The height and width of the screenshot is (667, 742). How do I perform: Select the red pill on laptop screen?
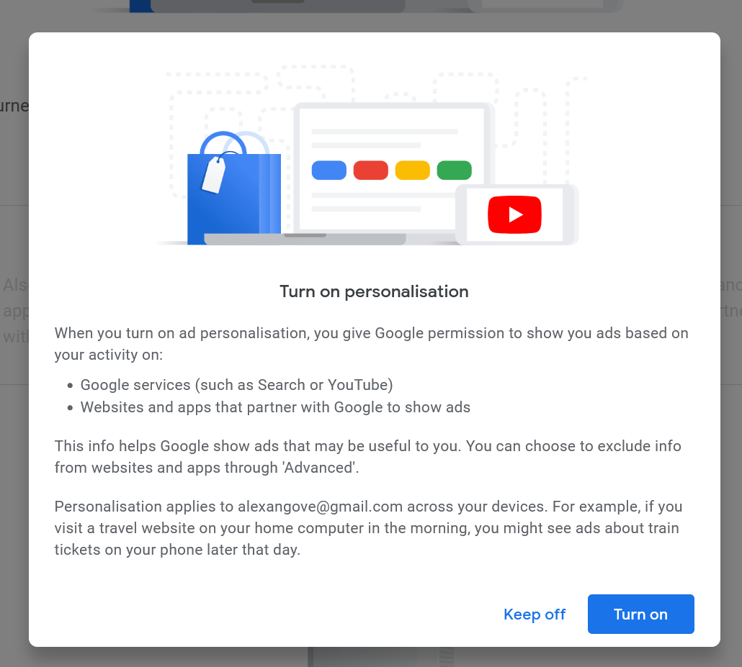point(371,171)
